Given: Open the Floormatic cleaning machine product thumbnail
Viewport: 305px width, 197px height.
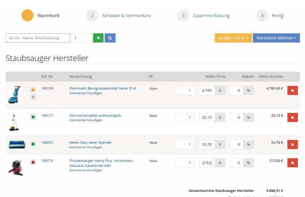Looking at the screenshot, I should 15,94.
